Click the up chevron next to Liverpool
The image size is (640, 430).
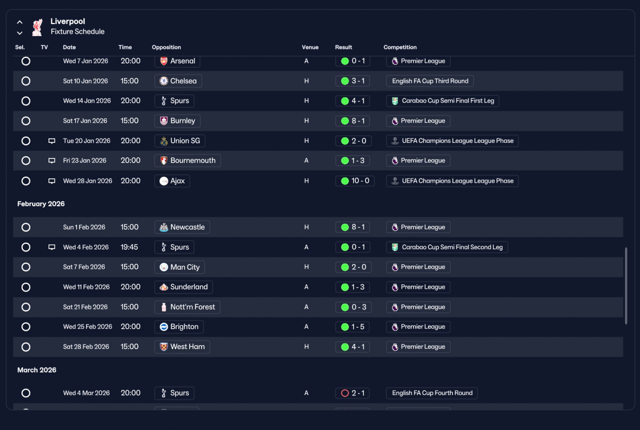pos(20,22)
